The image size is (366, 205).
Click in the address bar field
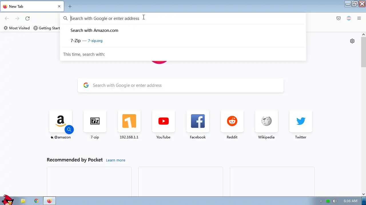click(x=183, y=18)
